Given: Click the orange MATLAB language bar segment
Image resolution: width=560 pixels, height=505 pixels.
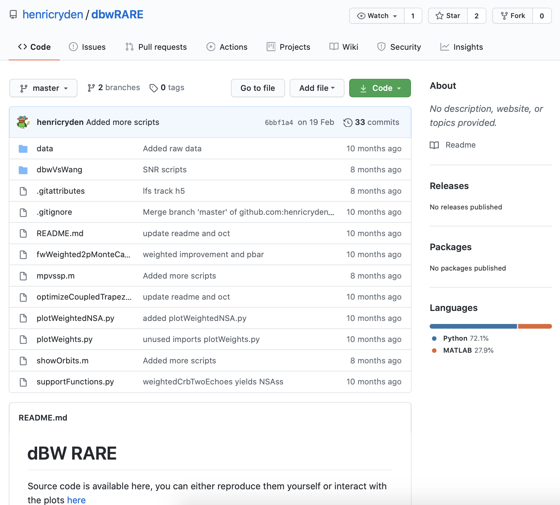Looking at the screenshot, I should pos(535,326).
